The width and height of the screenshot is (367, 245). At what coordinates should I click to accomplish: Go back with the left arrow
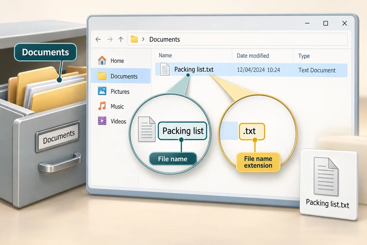(98, 39)
